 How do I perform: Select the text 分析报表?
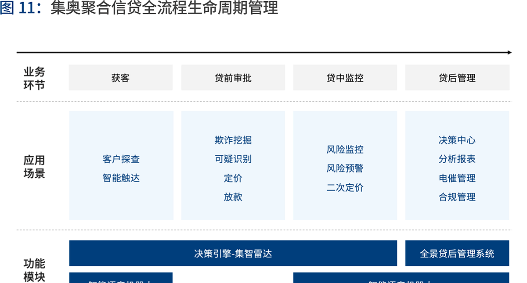457,159
